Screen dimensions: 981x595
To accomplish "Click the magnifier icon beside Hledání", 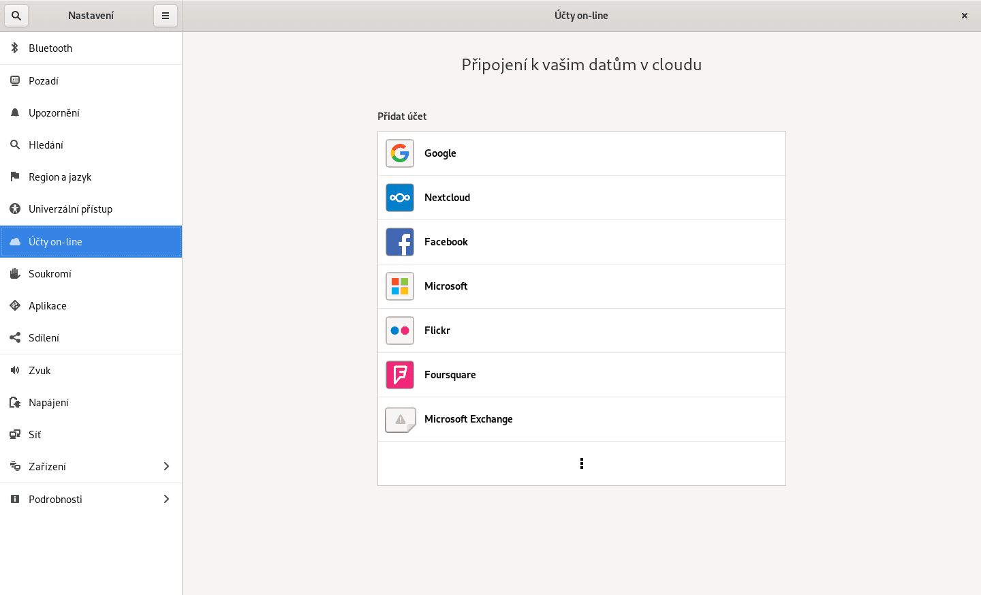I will (15, 144).
